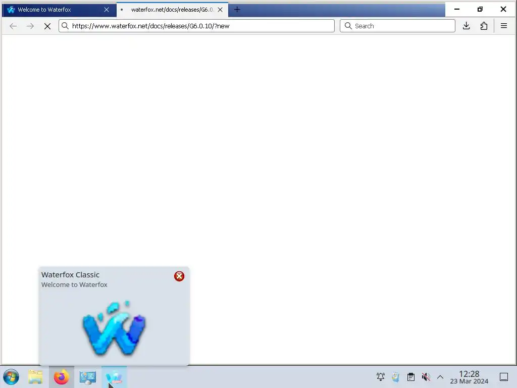Focus the URL address bar

tap(196, 26)
